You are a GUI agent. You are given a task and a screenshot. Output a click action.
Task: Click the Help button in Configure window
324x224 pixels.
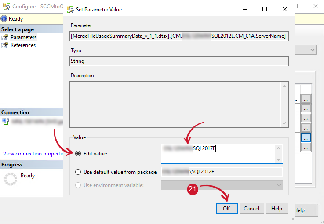(x=306, y=210)
